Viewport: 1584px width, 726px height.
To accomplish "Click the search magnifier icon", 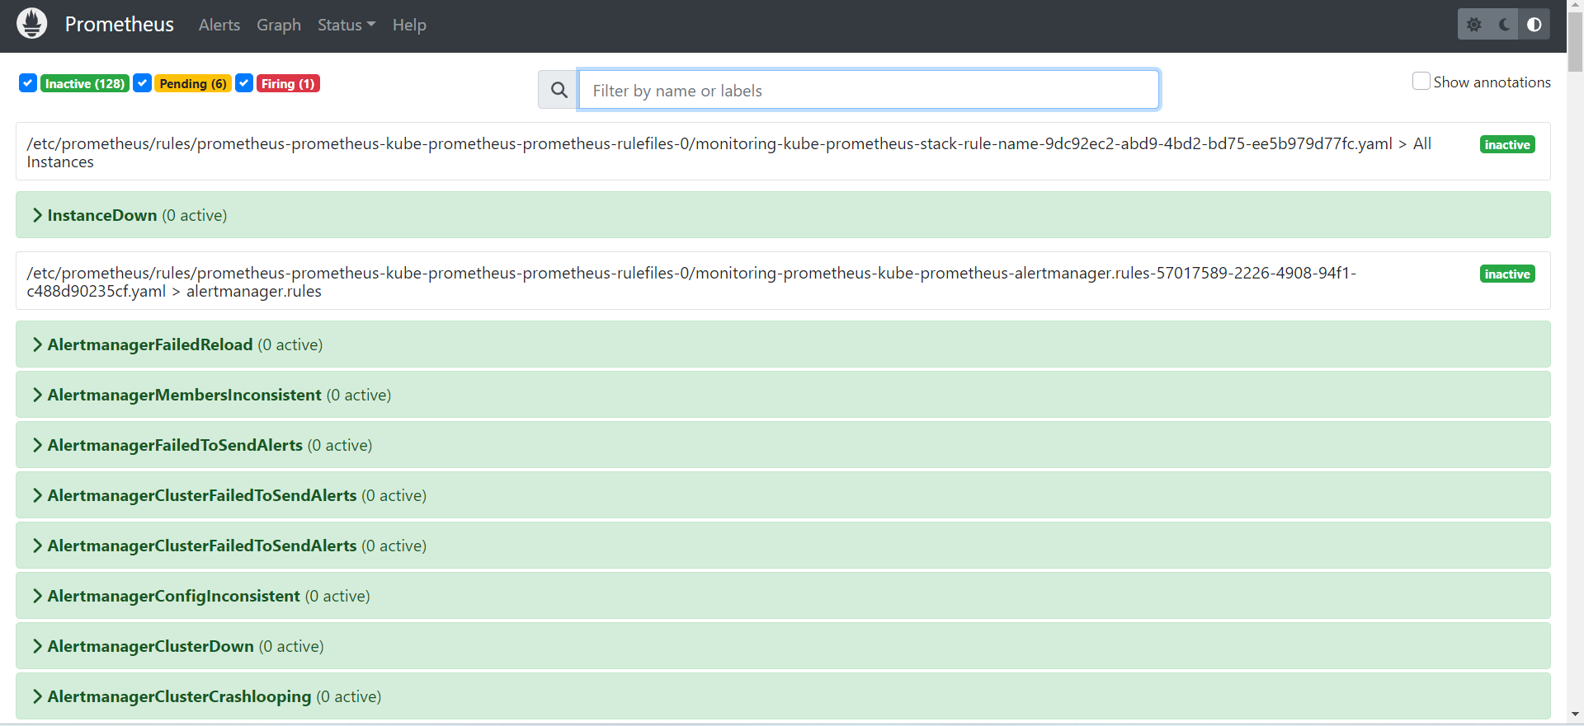I will [559, 90].
